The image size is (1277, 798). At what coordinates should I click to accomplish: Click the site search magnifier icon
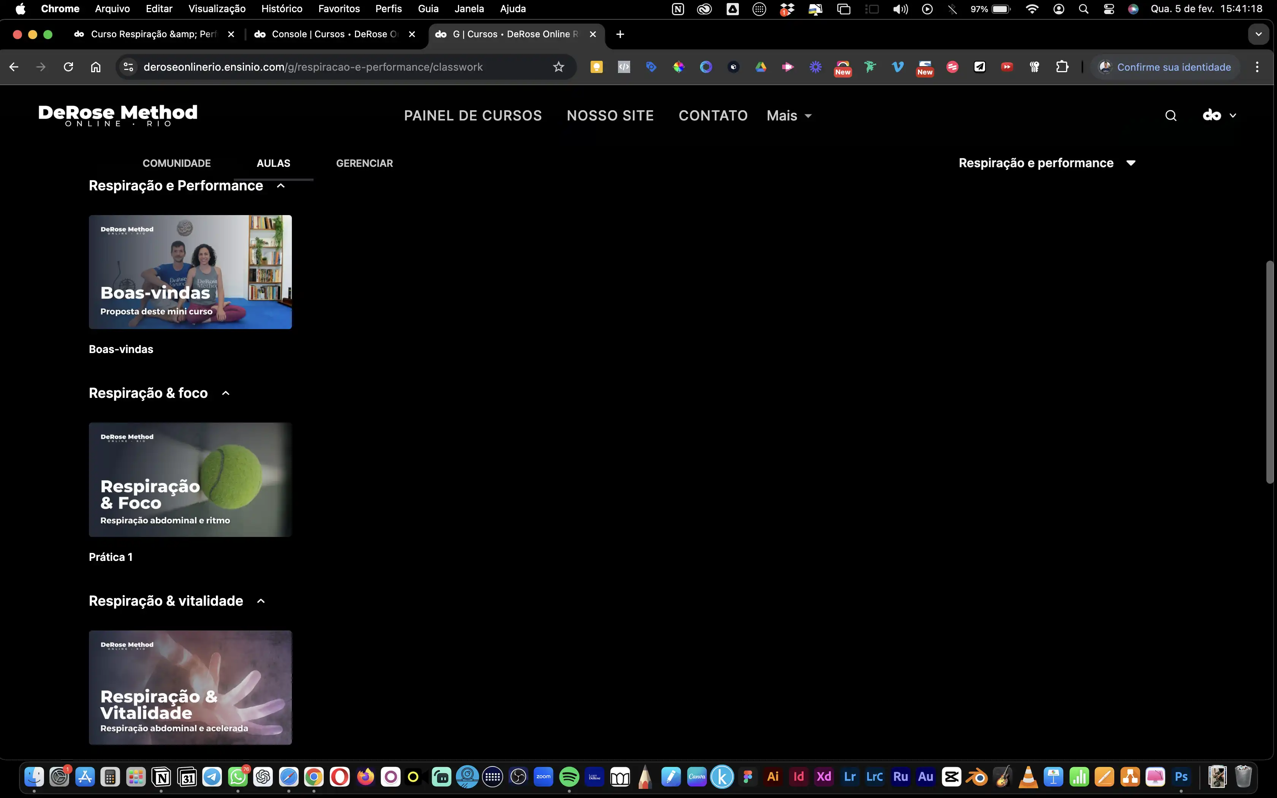(x=1171, y=116)
